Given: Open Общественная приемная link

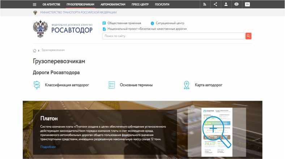Looking at the screenshot, I should click(x=124, y=23).
